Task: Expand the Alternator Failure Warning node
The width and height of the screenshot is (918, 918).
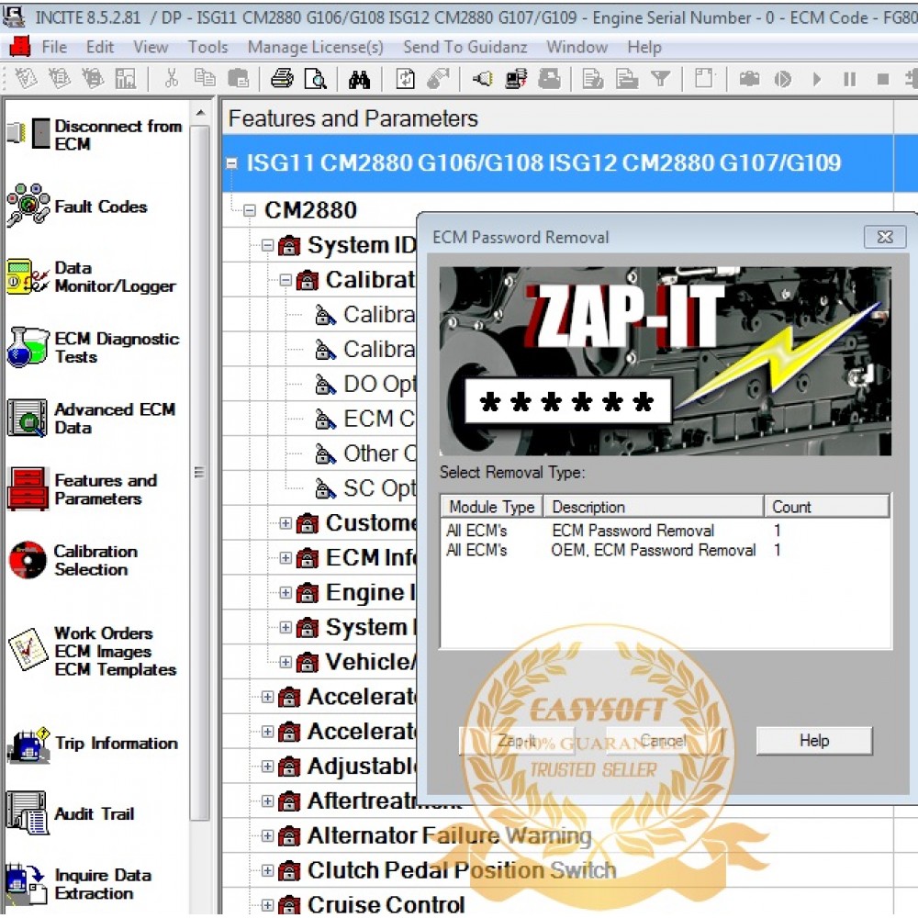Action: (267, 836)
